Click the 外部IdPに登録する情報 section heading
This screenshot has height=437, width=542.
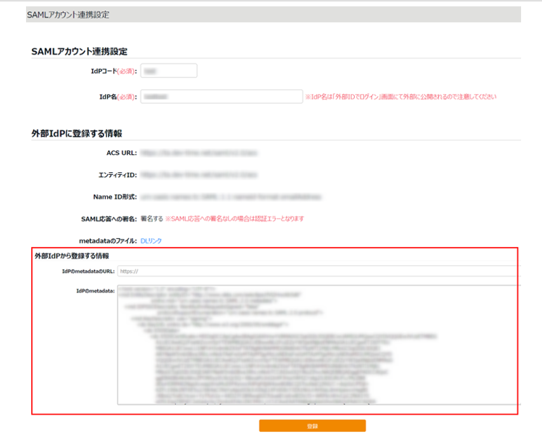[x=77, y=133]
